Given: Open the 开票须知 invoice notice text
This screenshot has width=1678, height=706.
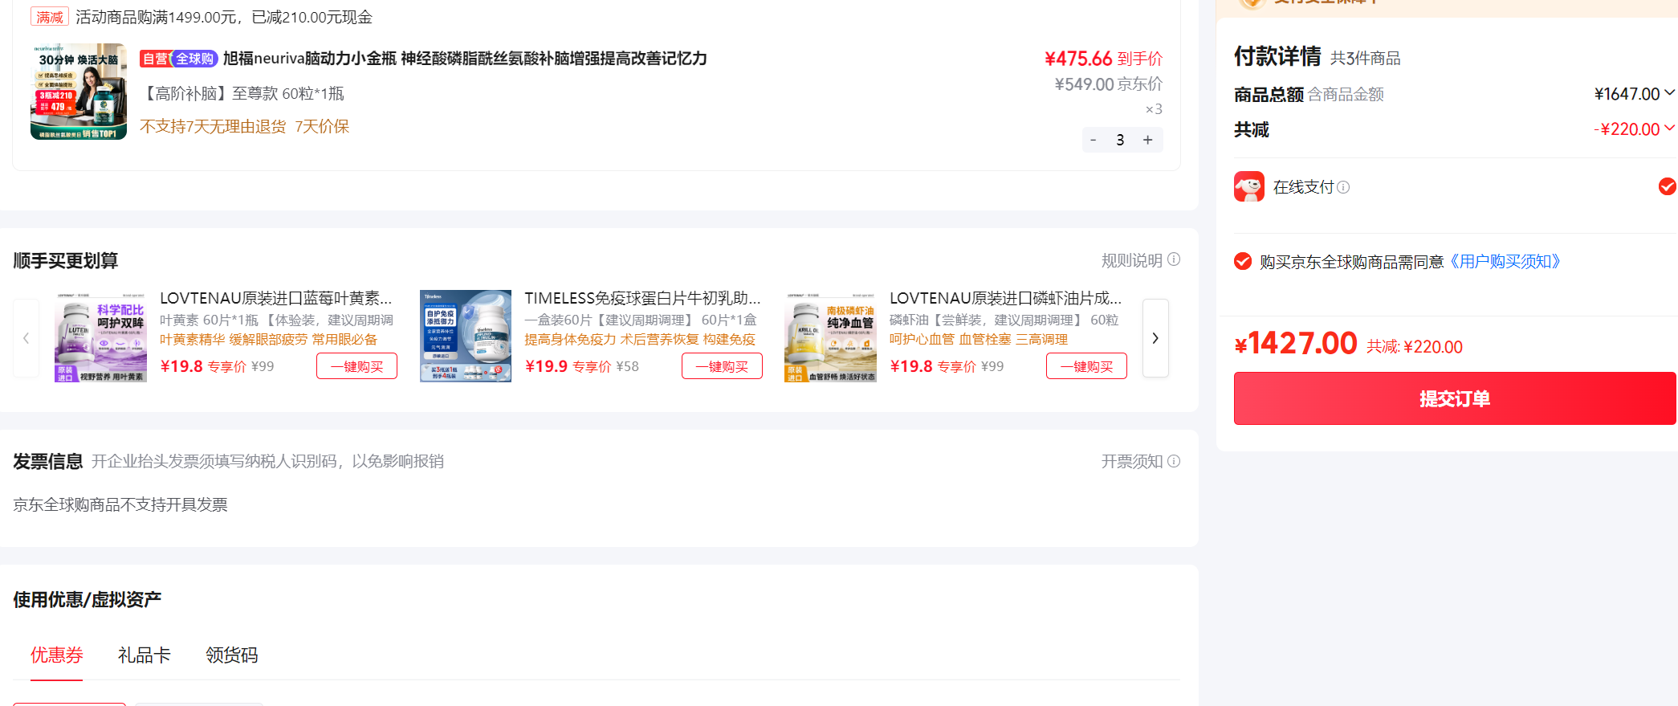Looking at the screenshot, I should 1132,462.
